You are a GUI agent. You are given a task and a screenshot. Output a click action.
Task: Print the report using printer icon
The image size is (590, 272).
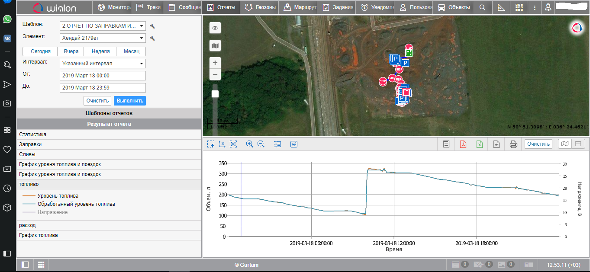click(x=513, y=144)
